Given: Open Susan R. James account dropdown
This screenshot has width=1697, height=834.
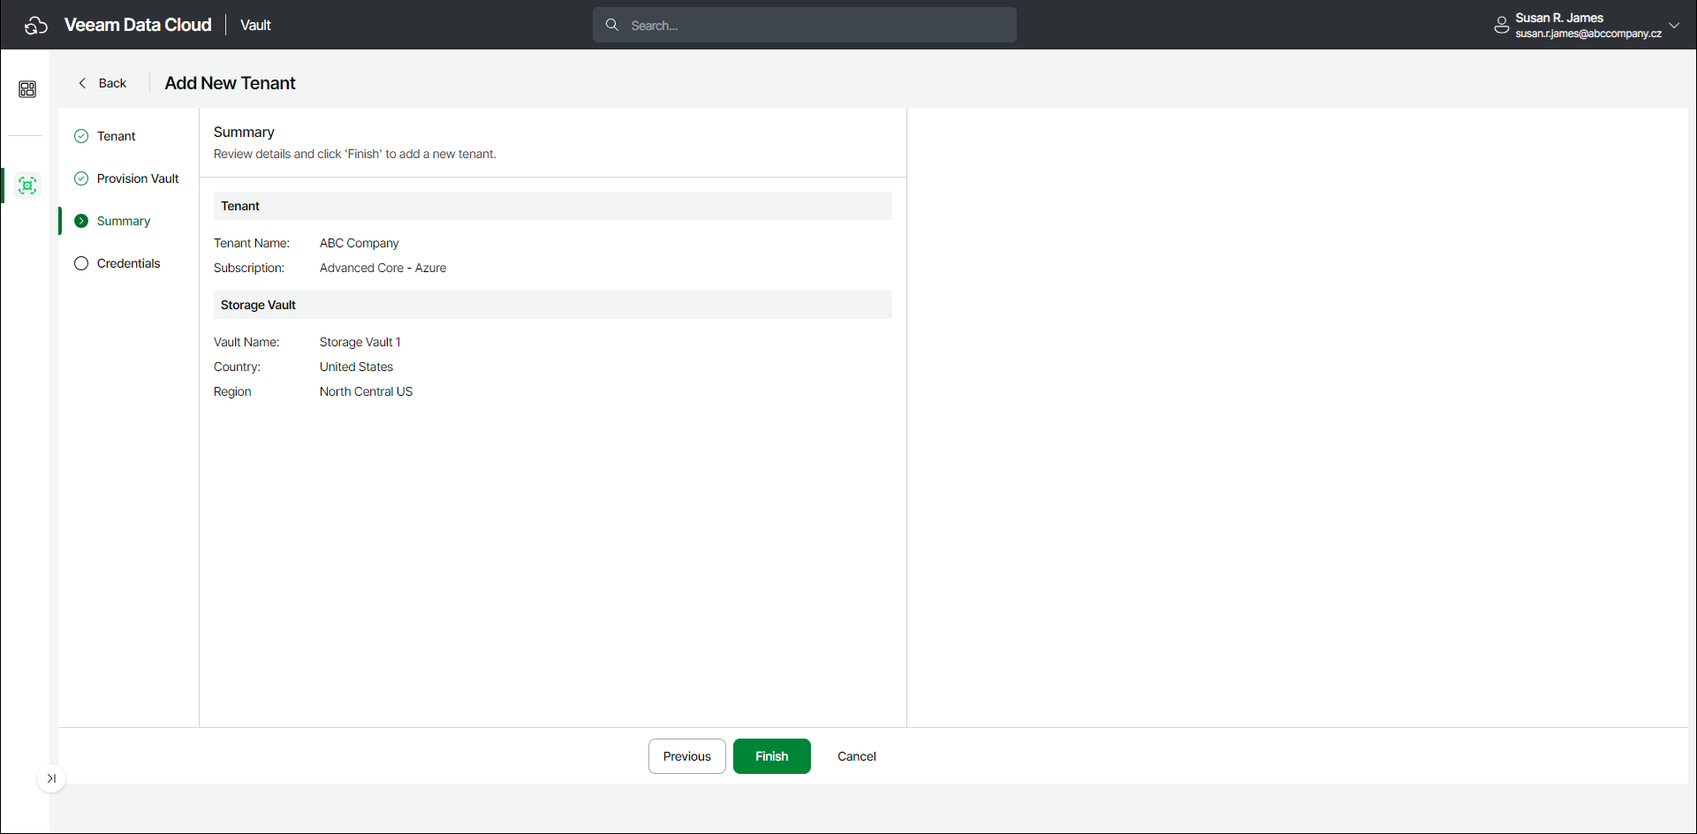Looking at the screenshot, I should point(1674,26).
